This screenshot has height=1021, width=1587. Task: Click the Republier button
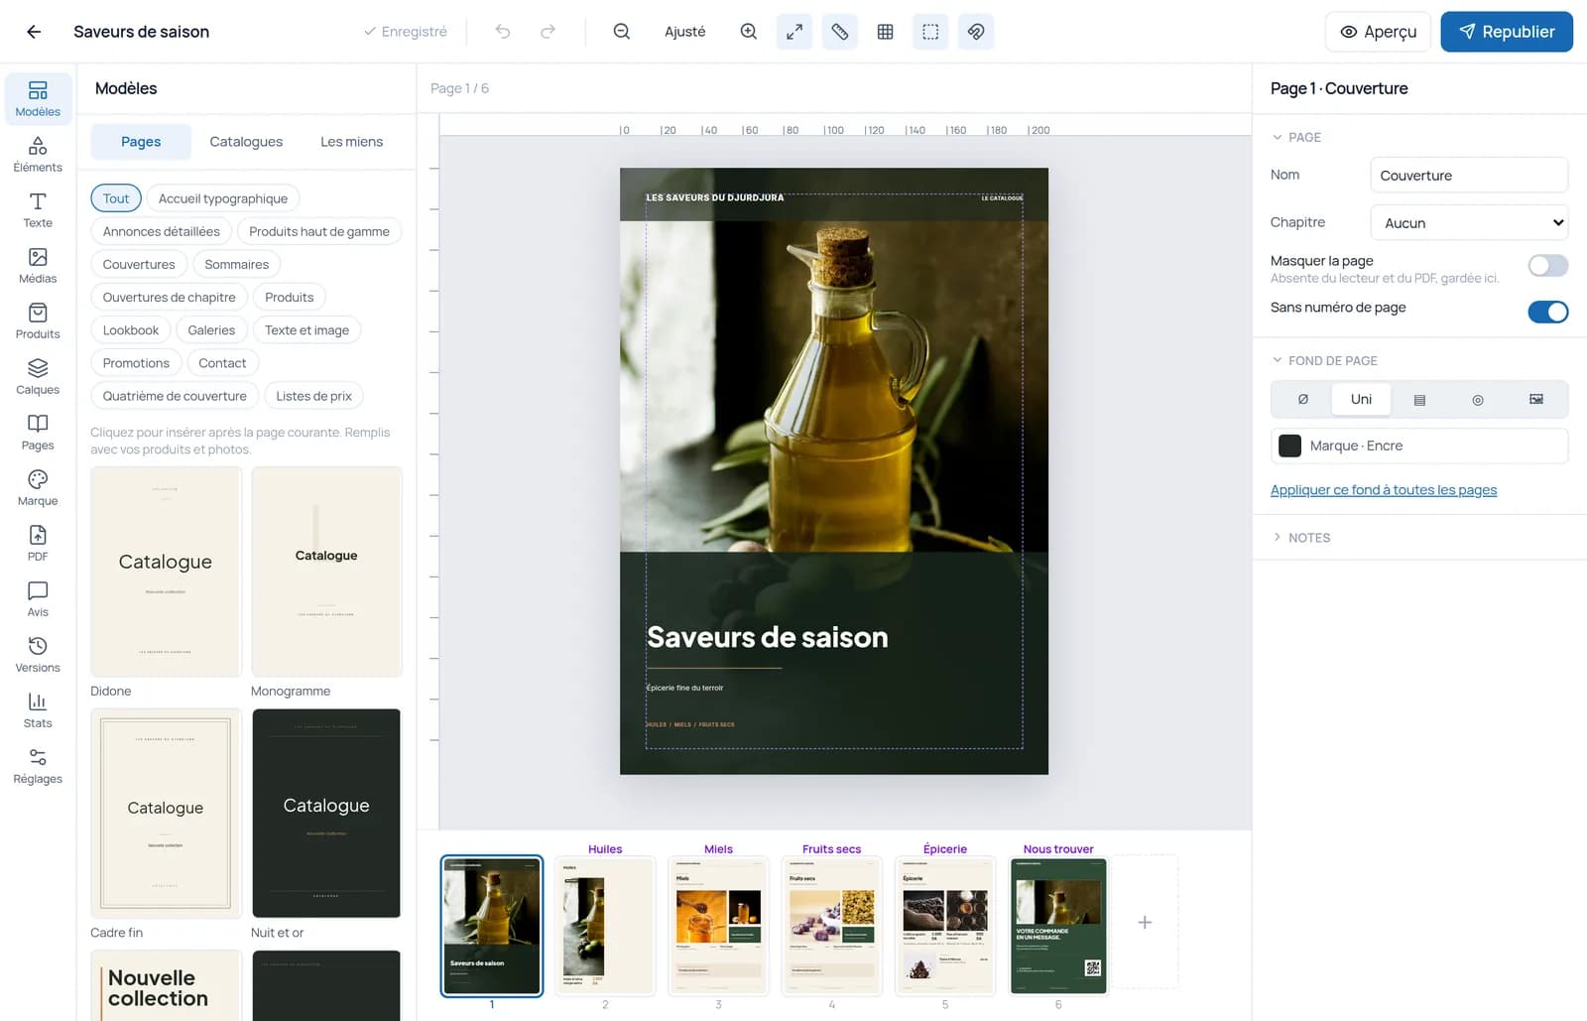tap(1507, 32)
